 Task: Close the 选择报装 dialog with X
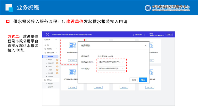pyautogui.click(x=145, y=45)
